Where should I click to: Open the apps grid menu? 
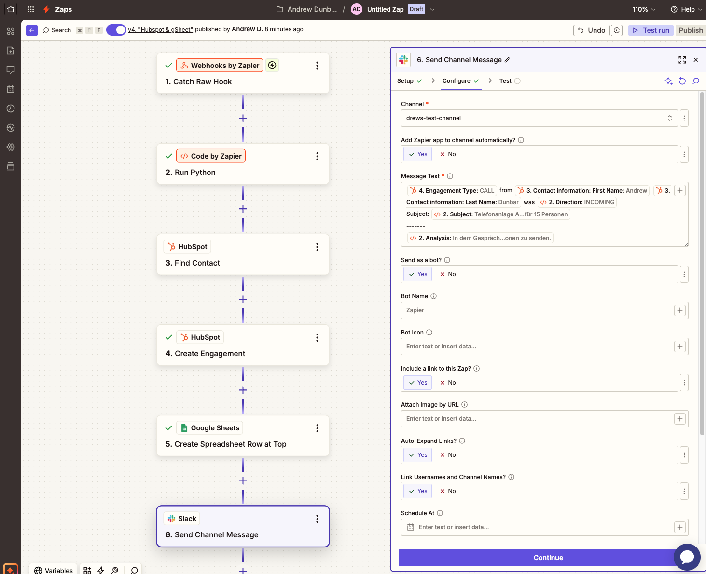31,9
